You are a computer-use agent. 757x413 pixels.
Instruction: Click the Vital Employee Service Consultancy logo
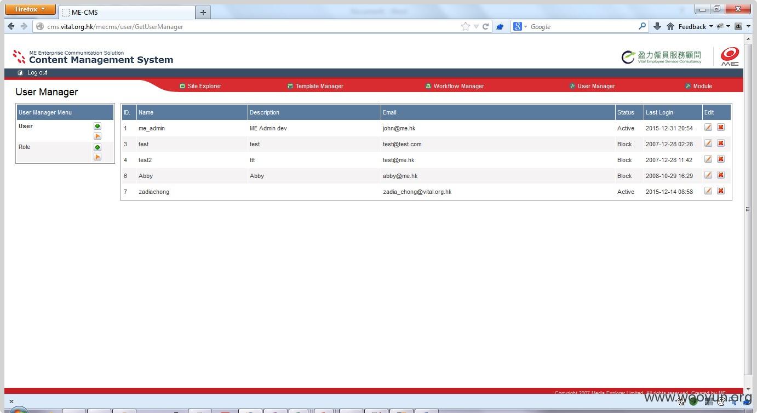coord(661,56)
